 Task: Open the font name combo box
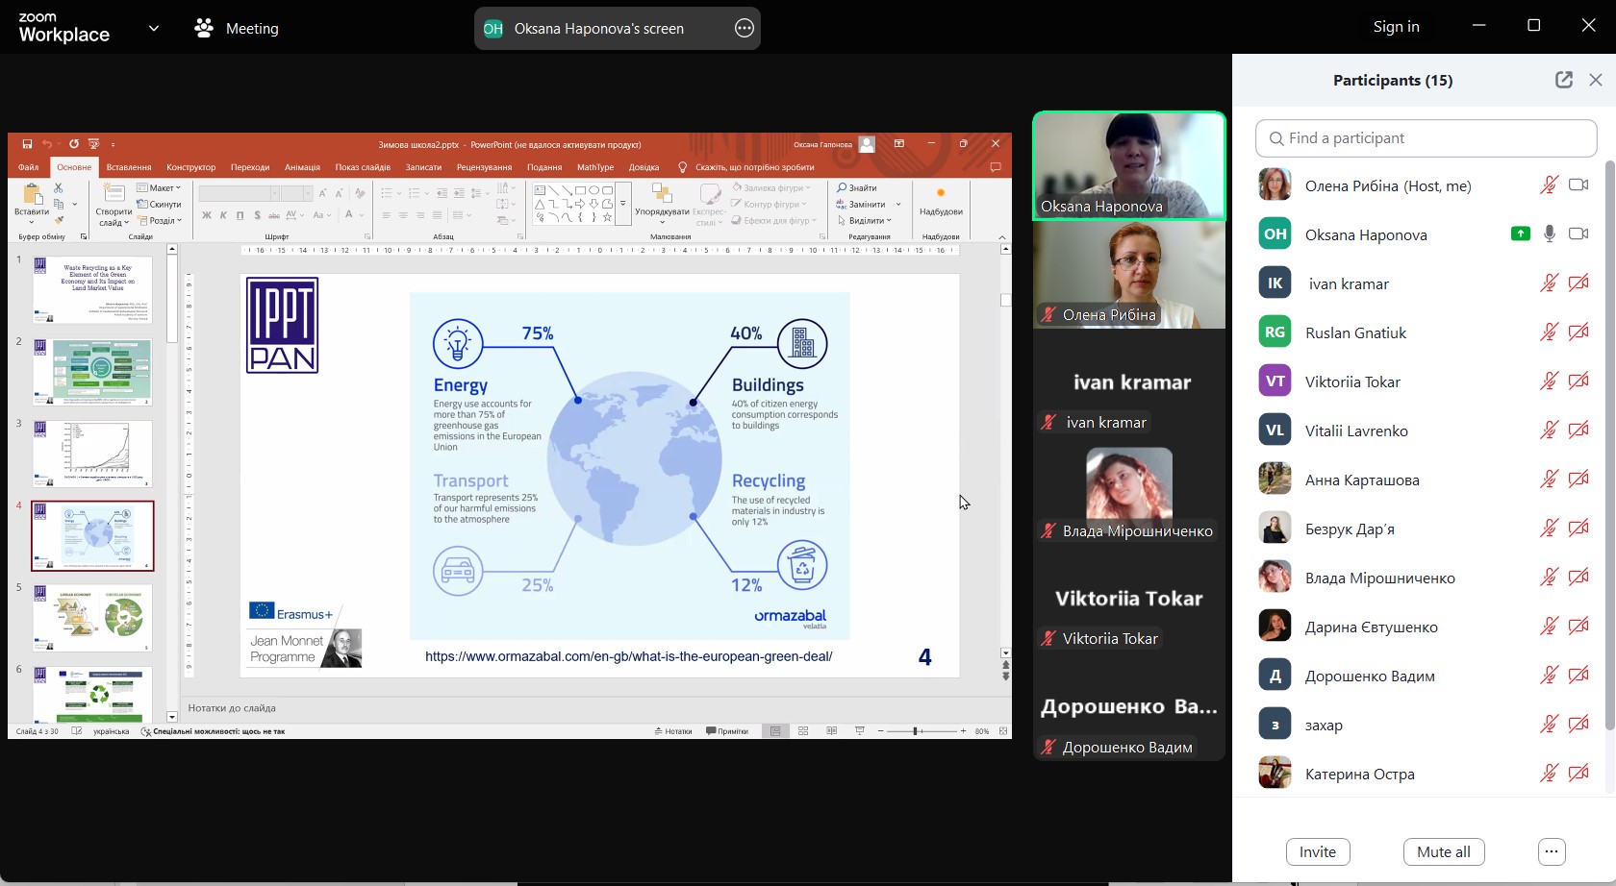239,193
